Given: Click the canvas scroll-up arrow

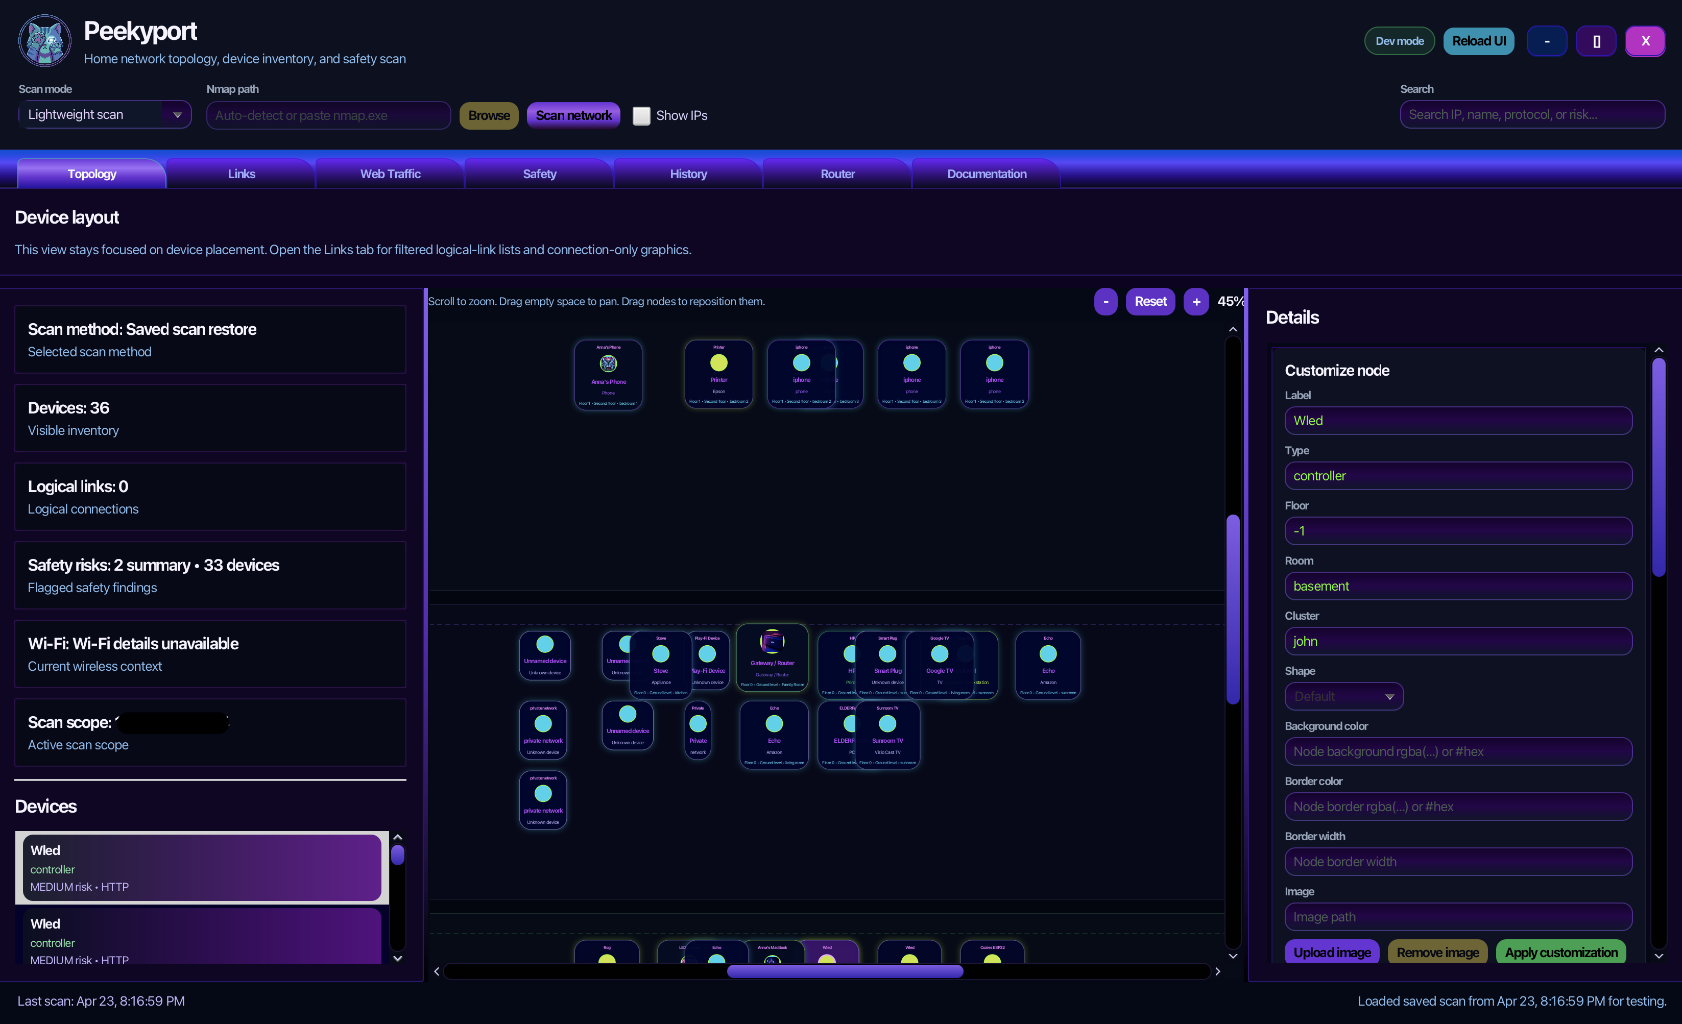Looking at the screenshot, I should pos(1233,330).
